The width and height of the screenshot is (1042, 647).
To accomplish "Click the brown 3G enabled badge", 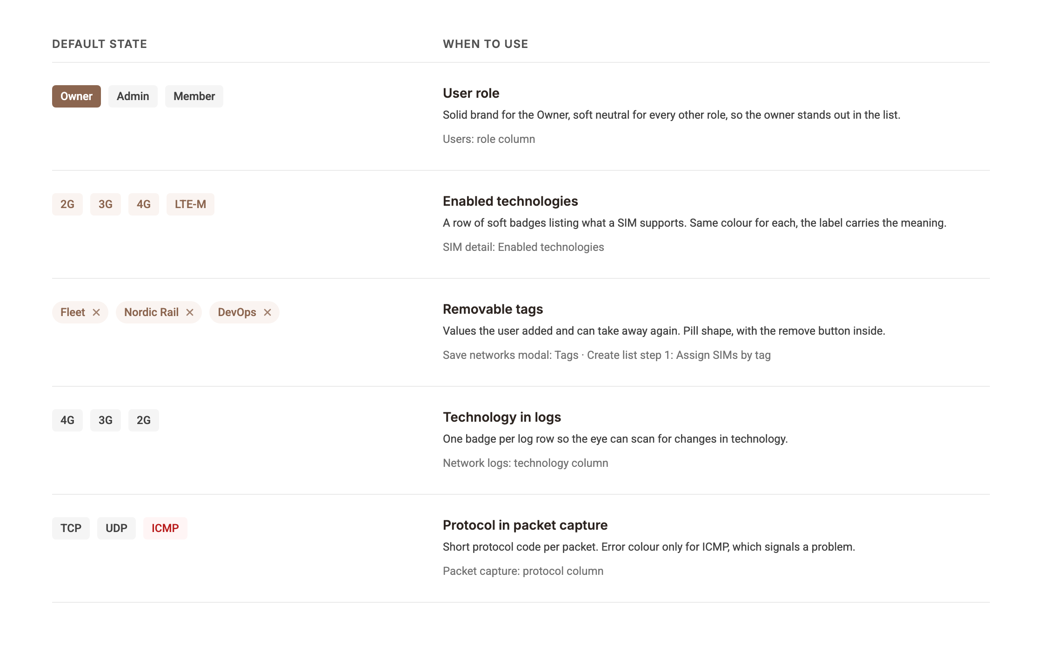I will (x=106, y=204).
